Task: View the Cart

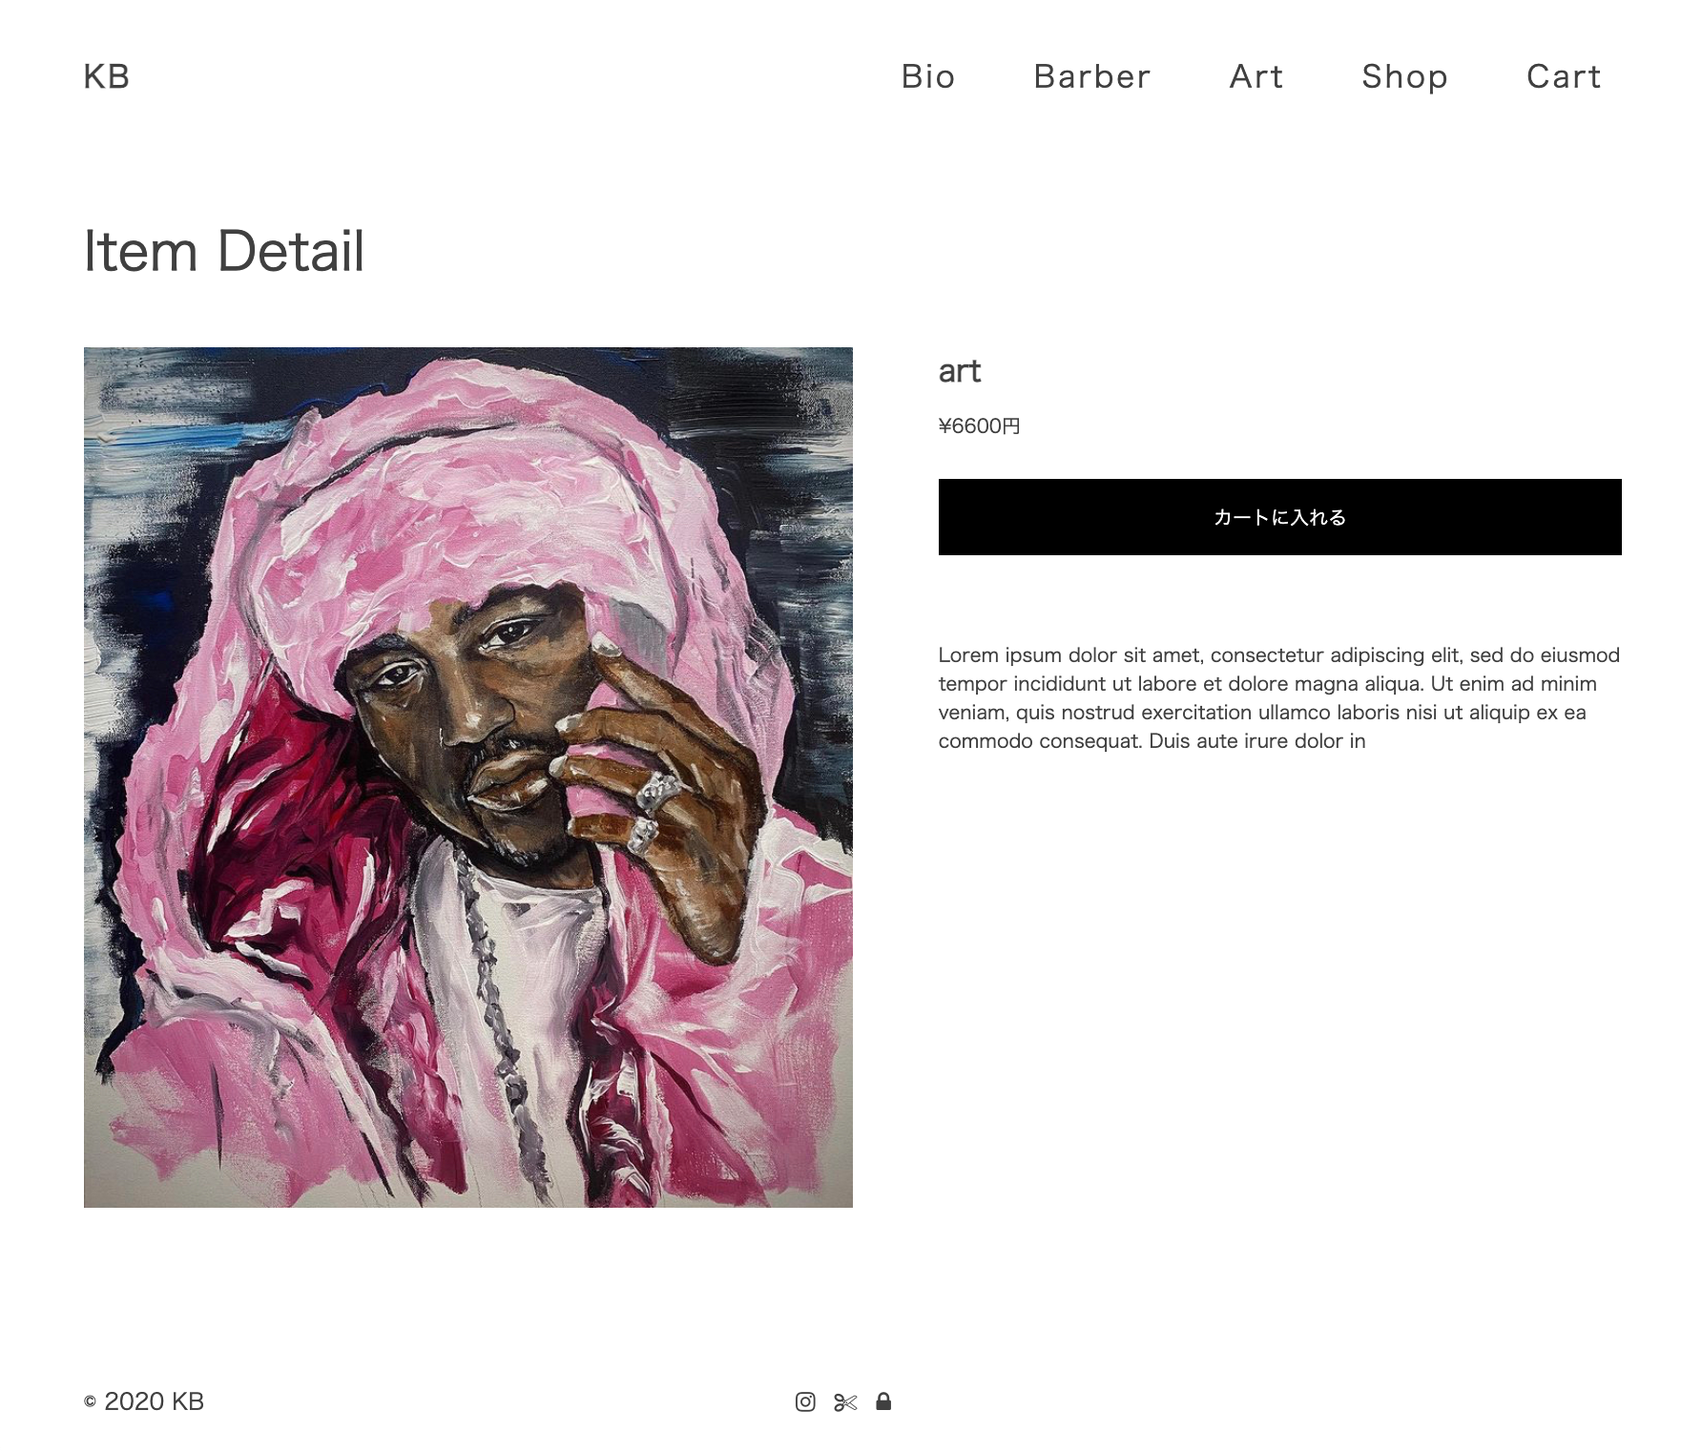Action: (1564, 76)
